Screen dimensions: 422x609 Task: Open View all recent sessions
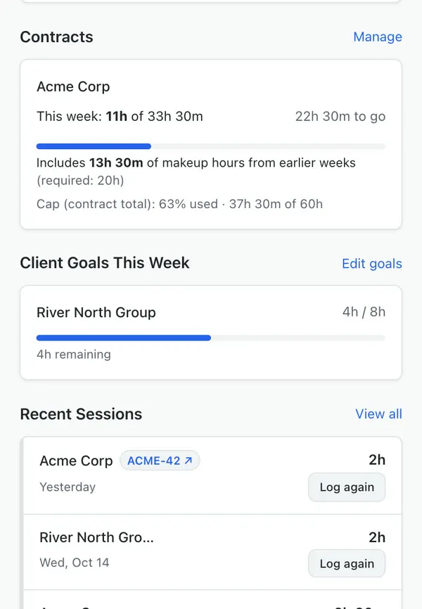coord(378,414)
